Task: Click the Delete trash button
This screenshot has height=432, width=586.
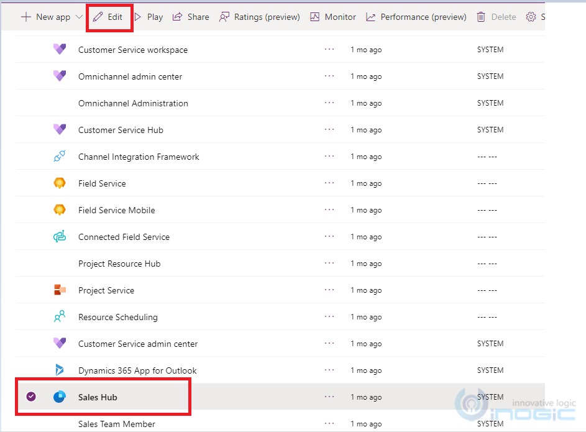Action: [x=497, y=17]
